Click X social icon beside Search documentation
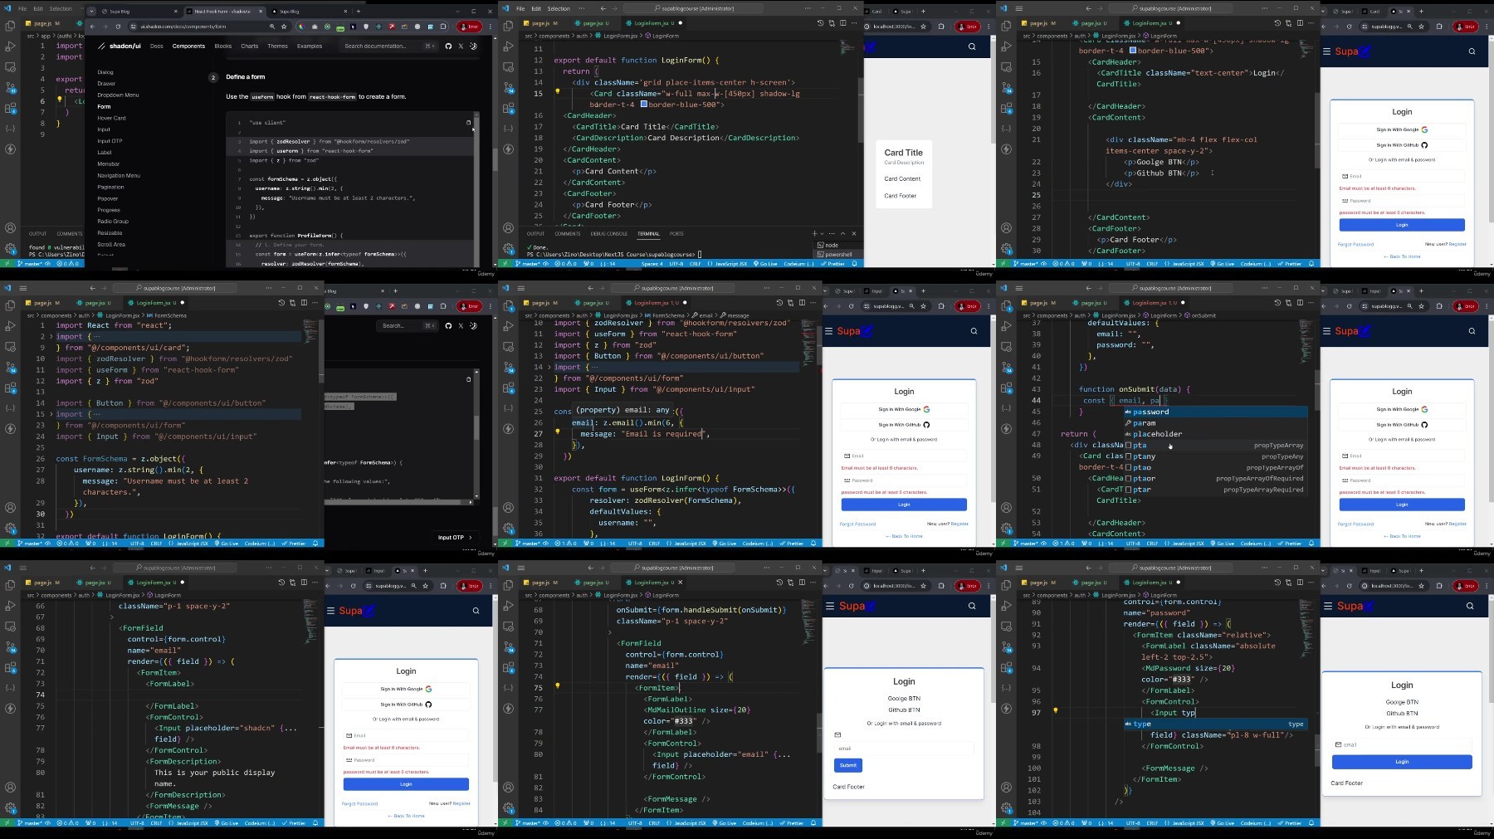 click(461, 46)
